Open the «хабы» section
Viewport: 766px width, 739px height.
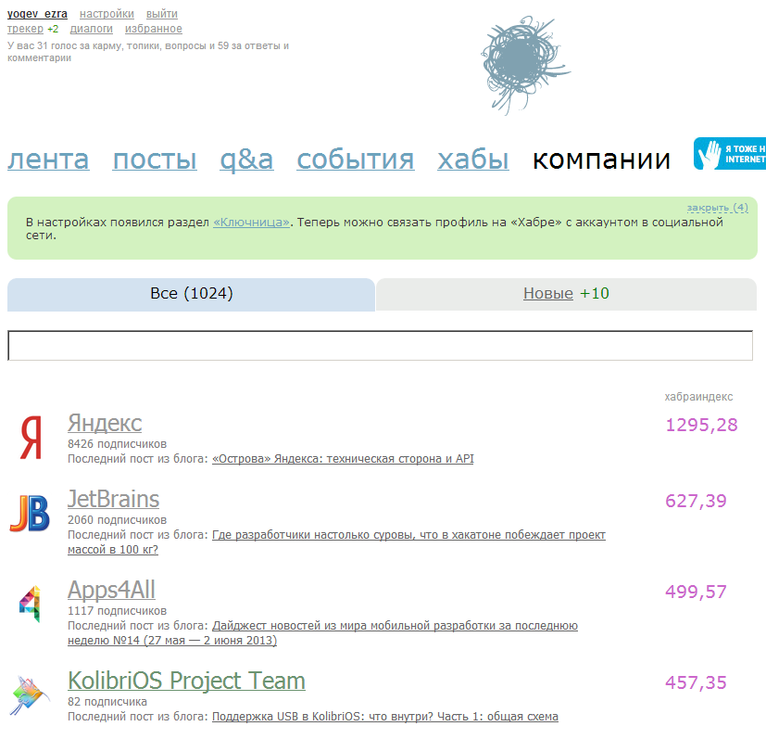click(x=472, y=159)
